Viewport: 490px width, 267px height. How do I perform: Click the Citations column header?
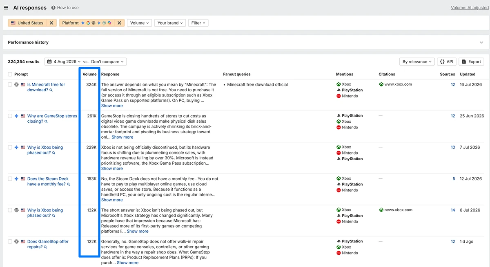(x=387, y=74)
